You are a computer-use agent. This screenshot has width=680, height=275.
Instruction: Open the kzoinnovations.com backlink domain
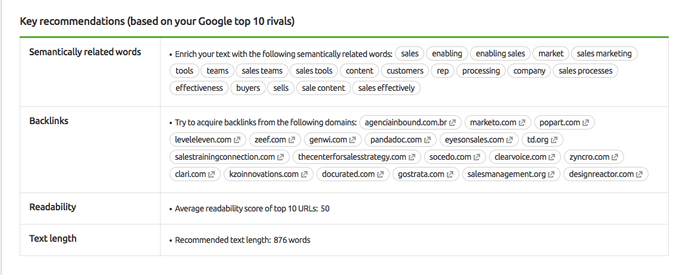[264, 175]
